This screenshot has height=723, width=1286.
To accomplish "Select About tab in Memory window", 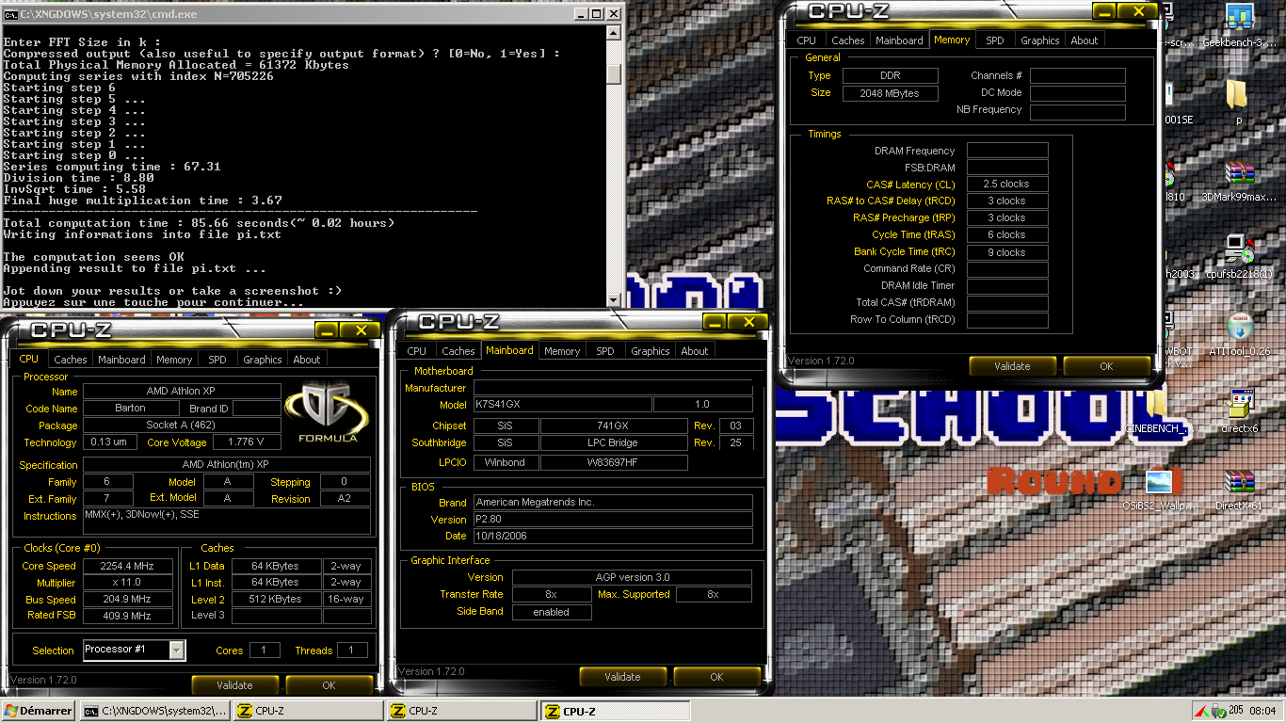I will 1085,40.
